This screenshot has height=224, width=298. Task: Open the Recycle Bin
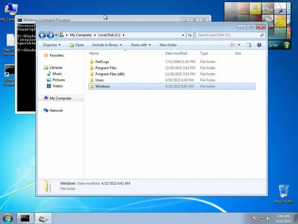(283, 194)
